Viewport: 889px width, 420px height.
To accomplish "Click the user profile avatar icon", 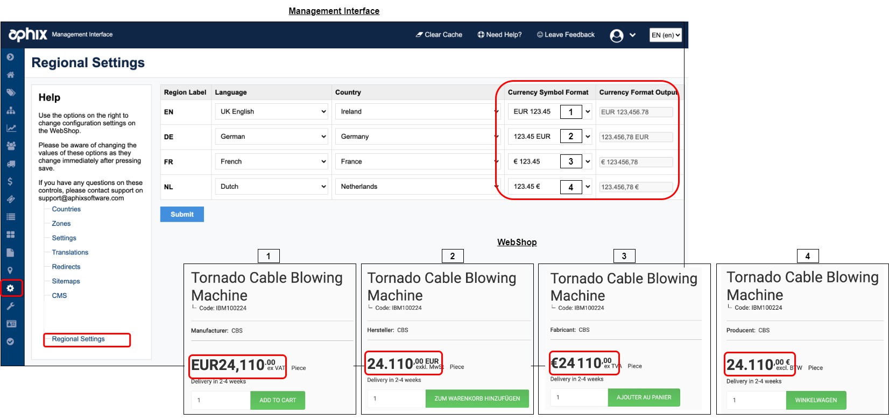I will (616, 35).
